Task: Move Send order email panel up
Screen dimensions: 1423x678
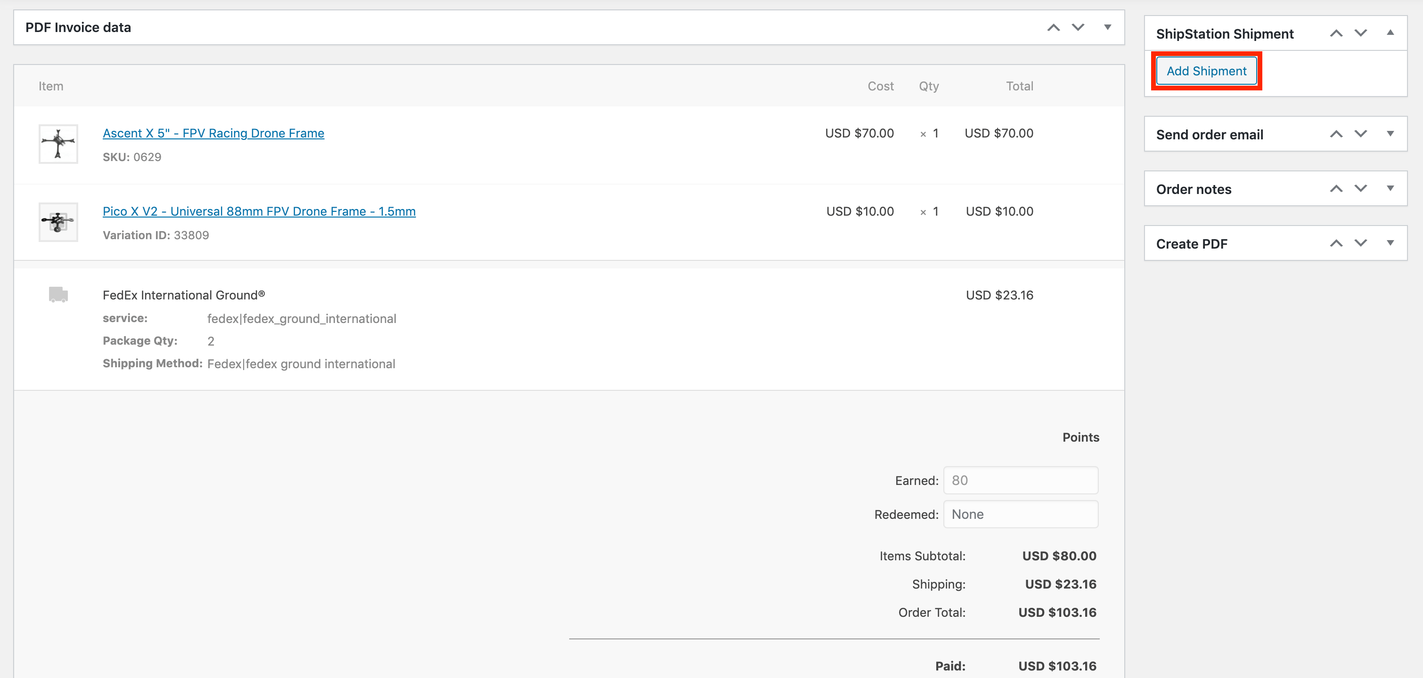Action: (1336, 134)
